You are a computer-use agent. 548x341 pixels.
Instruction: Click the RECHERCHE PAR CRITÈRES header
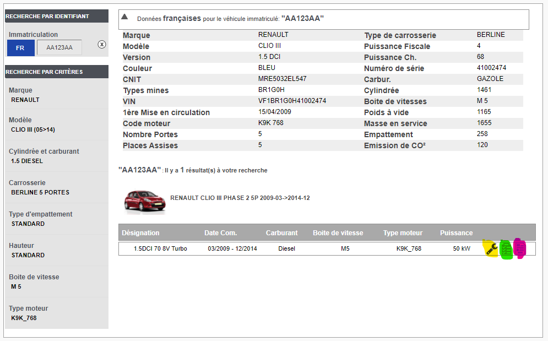coord(57,72)
